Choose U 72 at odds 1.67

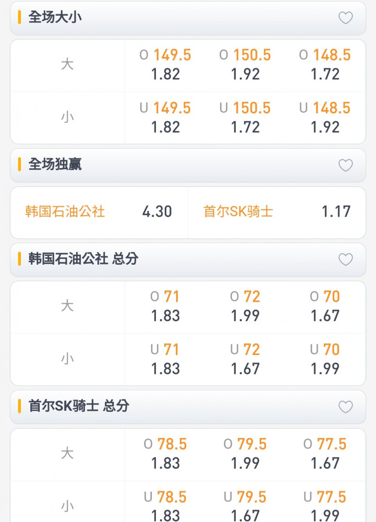(x=245, y=359)
